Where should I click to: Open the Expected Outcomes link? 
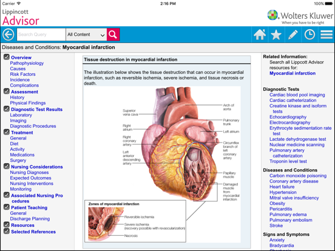pyautogui.click(x=30, y=178)
